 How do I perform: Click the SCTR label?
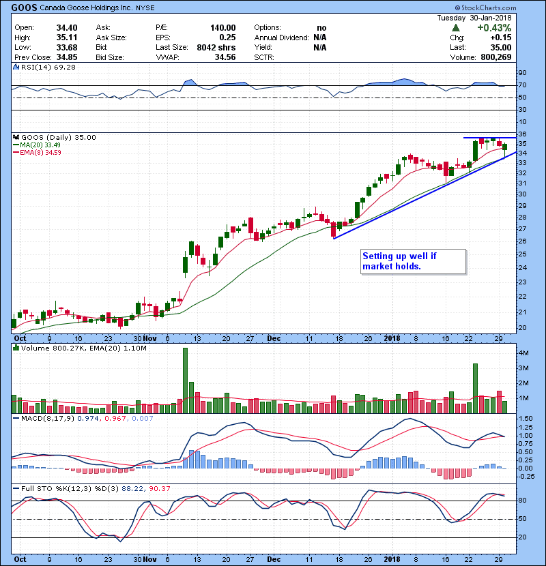(x=264, y=57)
